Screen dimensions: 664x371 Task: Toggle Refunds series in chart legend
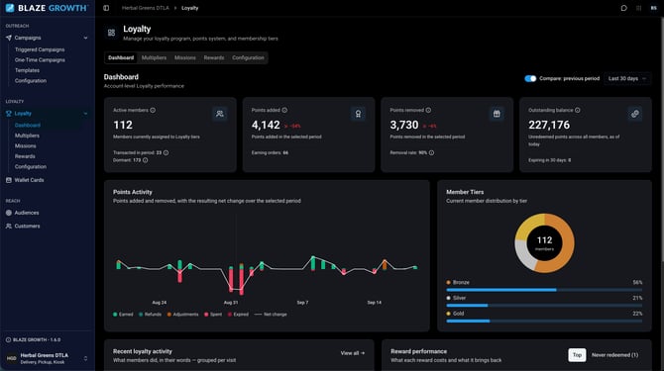pyautogui.click(x=150, y=315)
